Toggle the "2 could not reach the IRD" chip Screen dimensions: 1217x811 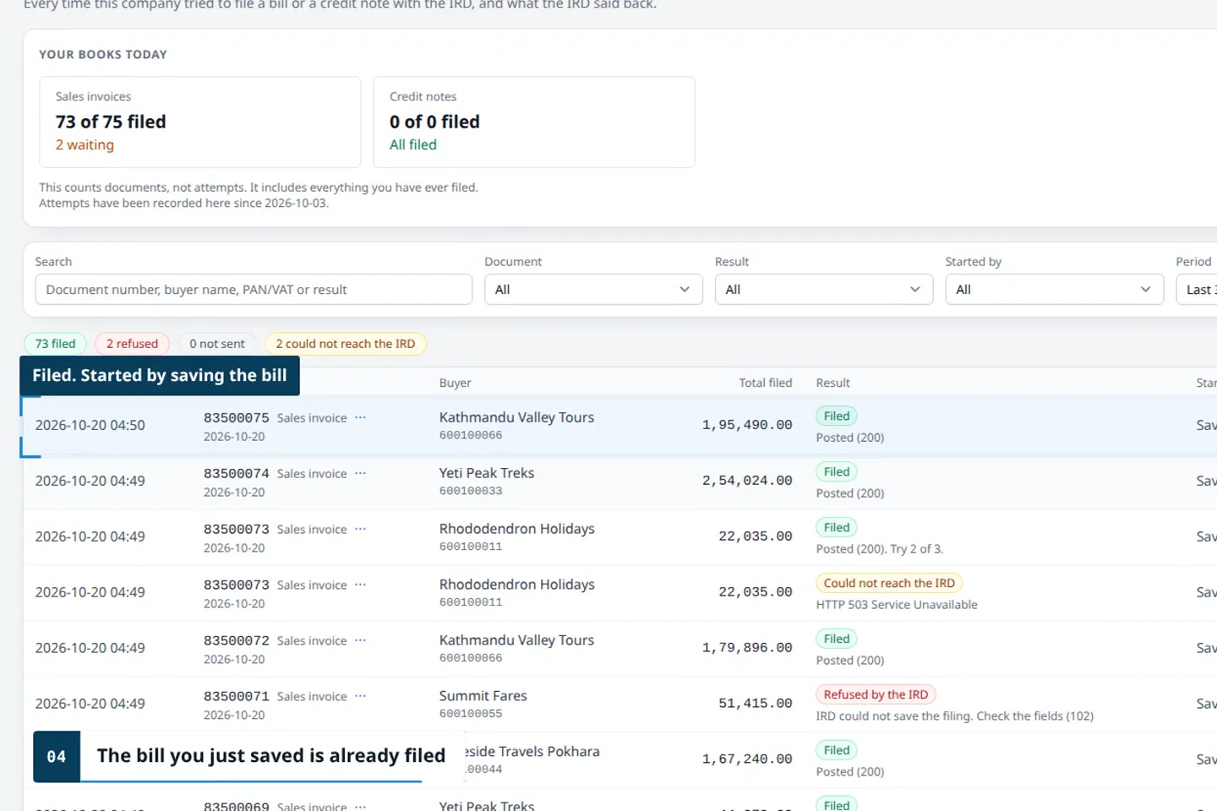click(x=346, y=344)
